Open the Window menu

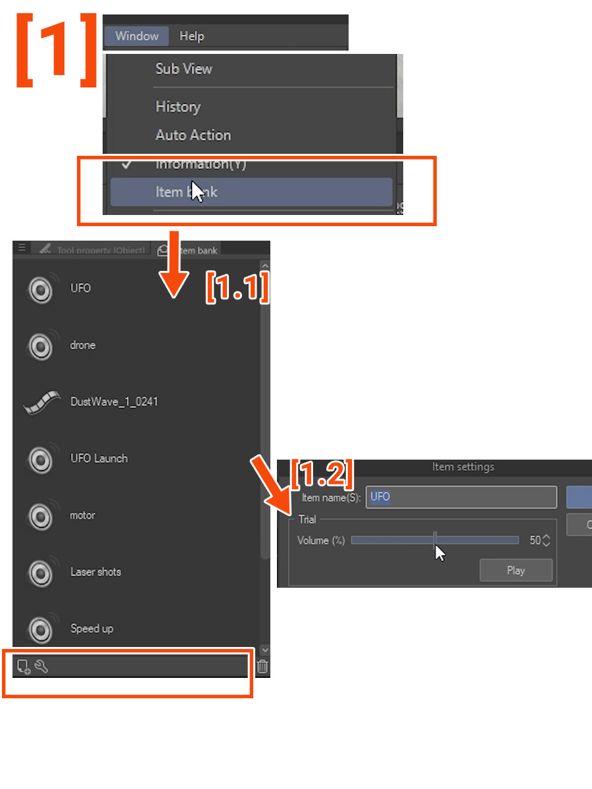pos(136,36)
